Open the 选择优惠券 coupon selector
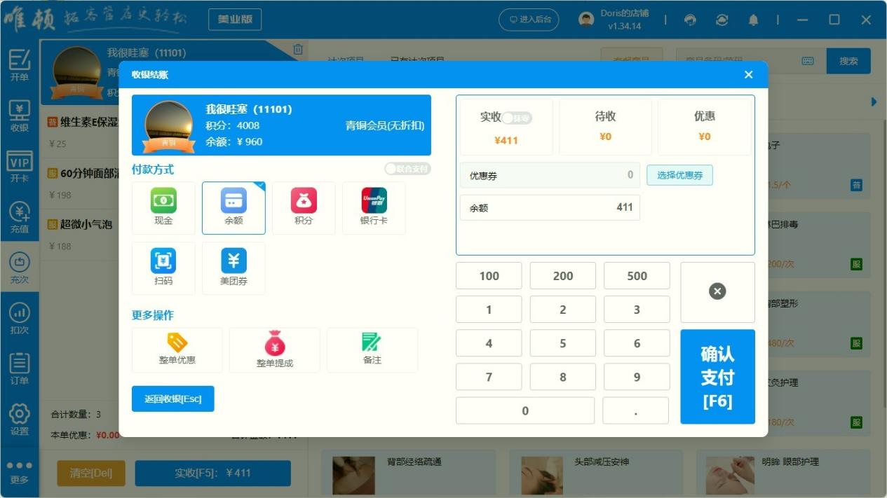Image resolution: width=887 pixels, height=498 pixels. click(x=679, y=175)
